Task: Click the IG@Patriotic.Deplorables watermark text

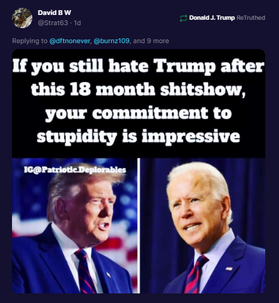Action: [x=75, y=169]
